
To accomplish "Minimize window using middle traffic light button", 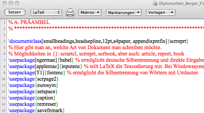I will (11, 3).
